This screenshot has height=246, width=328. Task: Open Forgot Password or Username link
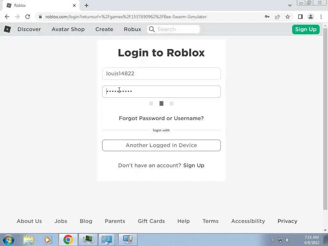161,118
